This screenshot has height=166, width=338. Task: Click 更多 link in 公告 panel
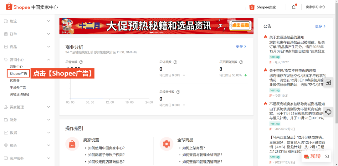tap(320, 27)
